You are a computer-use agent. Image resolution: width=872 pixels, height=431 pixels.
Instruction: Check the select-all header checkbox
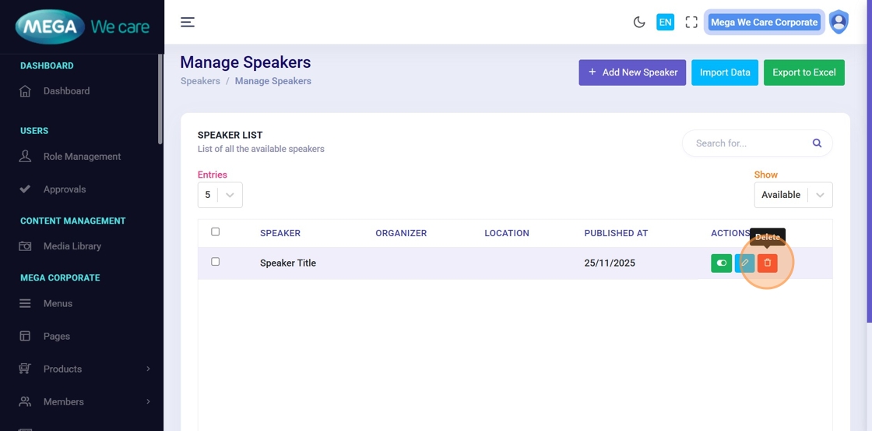point(216,231)
